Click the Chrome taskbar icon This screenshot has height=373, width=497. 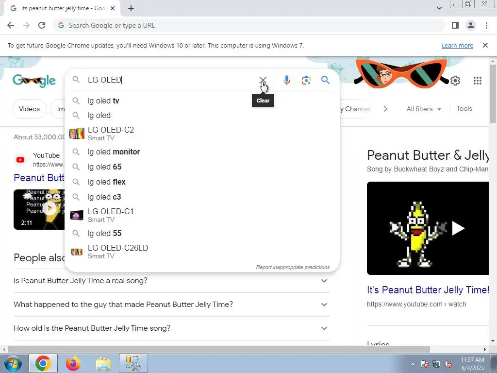pyautogui.click(x=43, y=363)
